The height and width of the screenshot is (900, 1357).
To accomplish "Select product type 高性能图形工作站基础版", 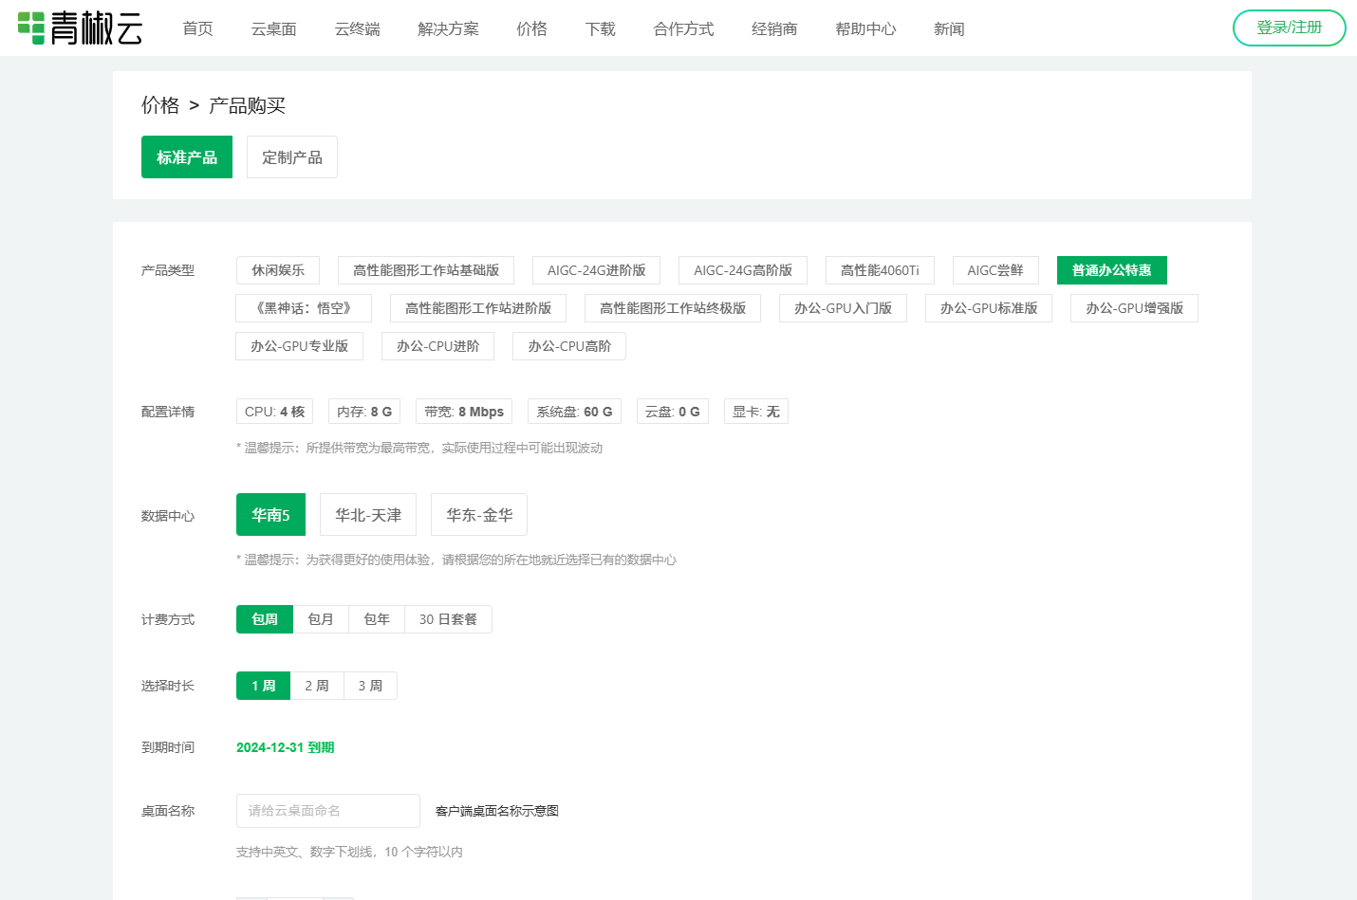I will (426, 270).
